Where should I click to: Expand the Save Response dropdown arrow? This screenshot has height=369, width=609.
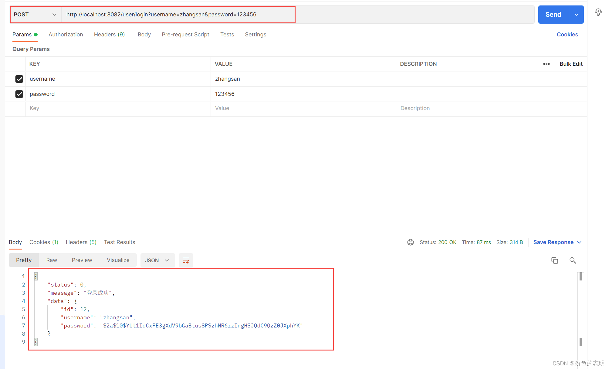[579, 242]
